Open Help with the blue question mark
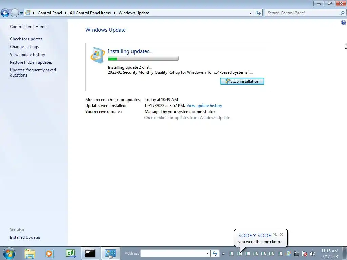 tap(344, 23)
